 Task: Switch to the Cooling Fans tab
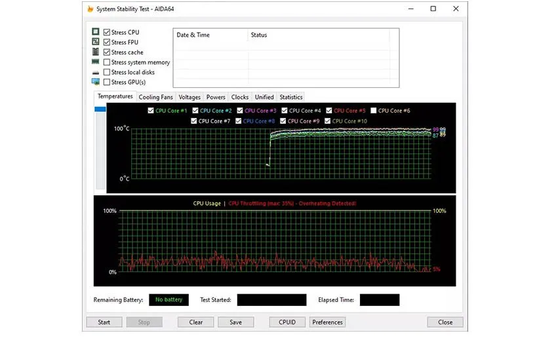[x=155, y=97]
